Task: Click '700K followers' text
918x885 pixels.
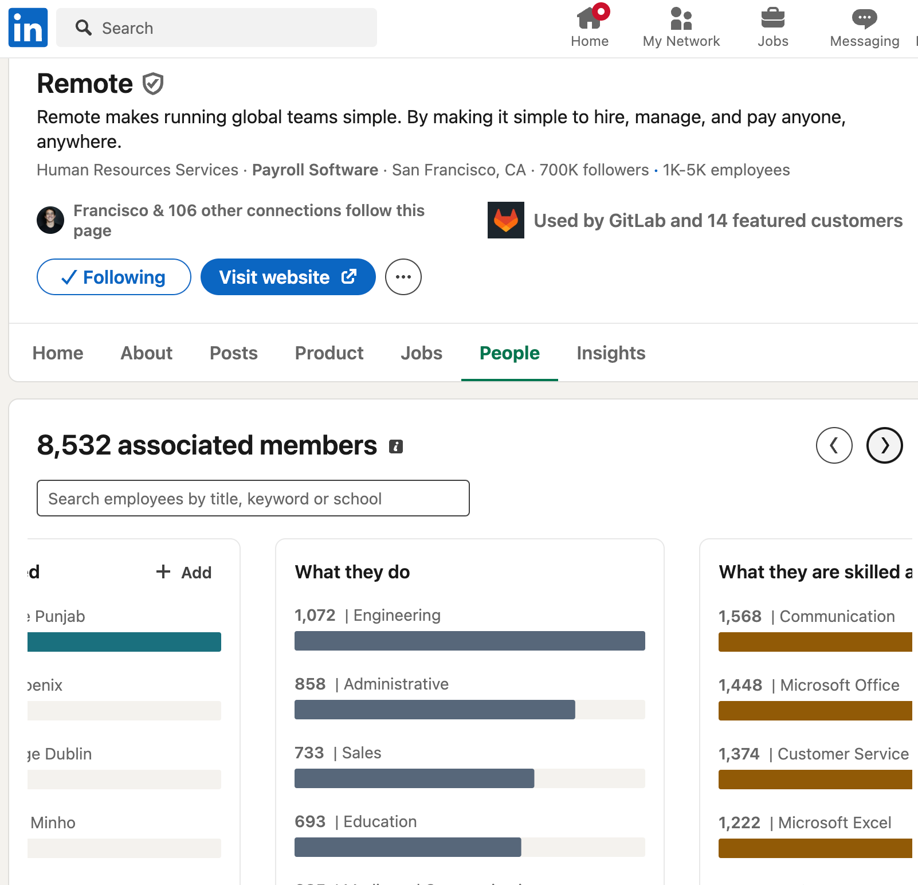Action: point(594,170)
